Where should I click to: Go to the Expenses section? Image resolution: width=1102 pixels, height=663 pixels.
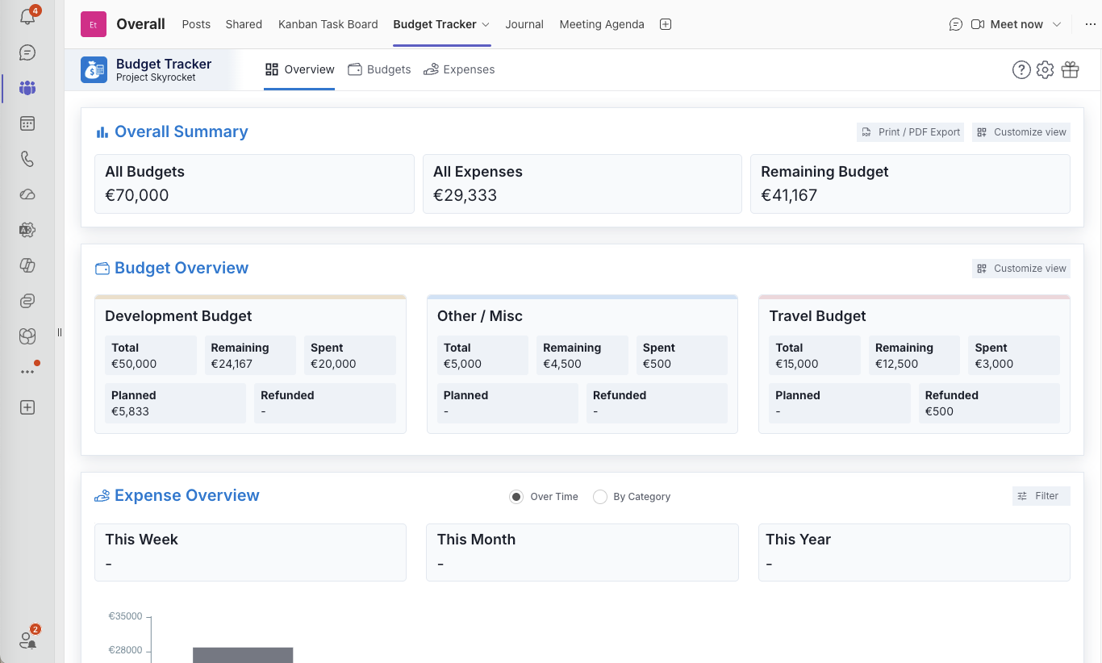click(x=459, y=69)
